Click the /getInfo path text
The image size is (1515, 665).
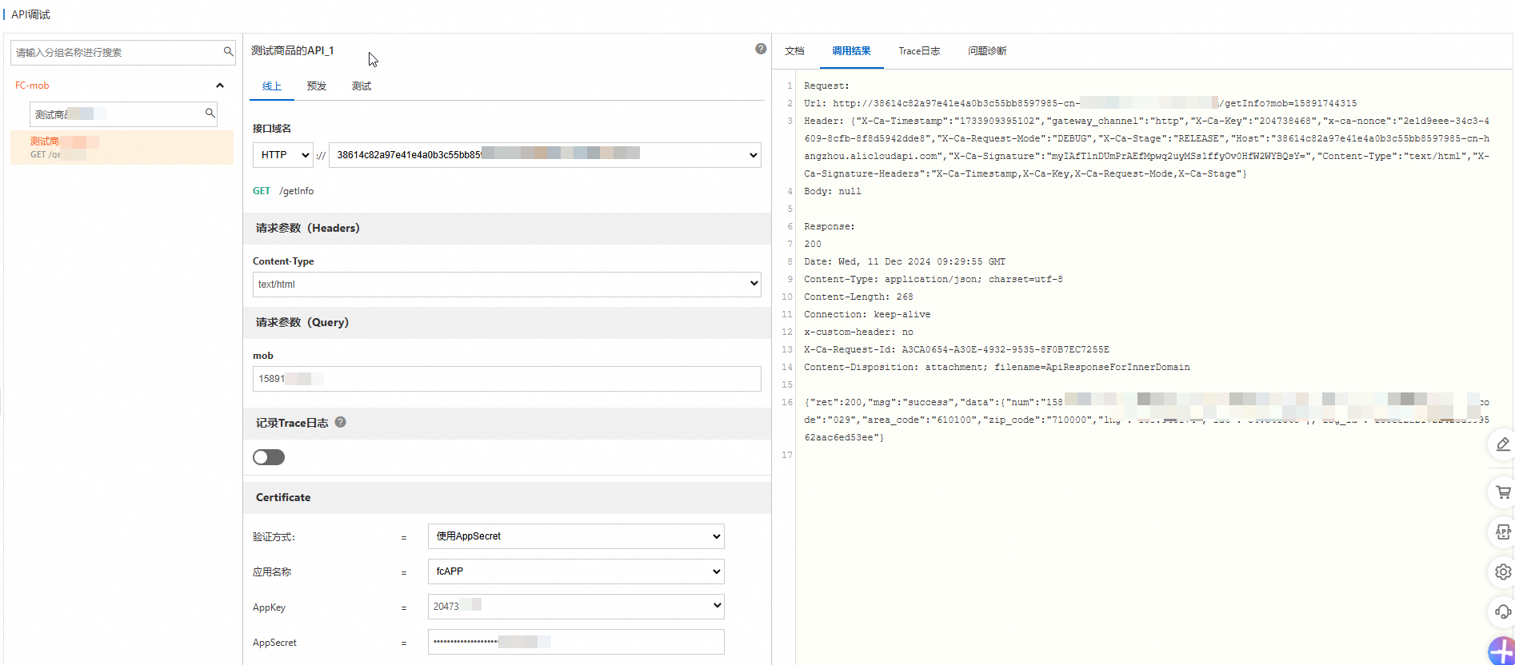[297, 191]
